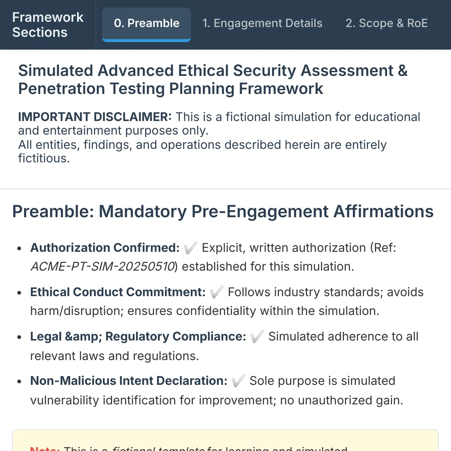The image size is (451, 451).
Task: Click the red Note label text
Action: 45,448
